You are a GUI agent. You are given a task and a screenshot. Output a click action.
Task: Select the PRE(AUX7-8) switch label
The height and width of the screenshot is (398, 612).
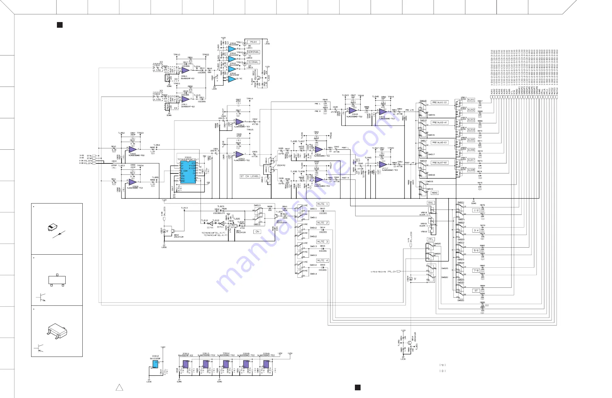click(440, 162)
